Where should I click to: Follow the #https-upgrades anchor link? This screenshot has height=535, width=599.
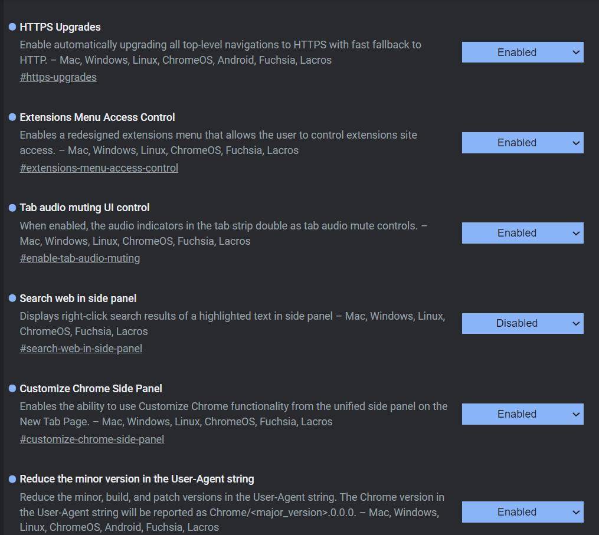point(58,77)
